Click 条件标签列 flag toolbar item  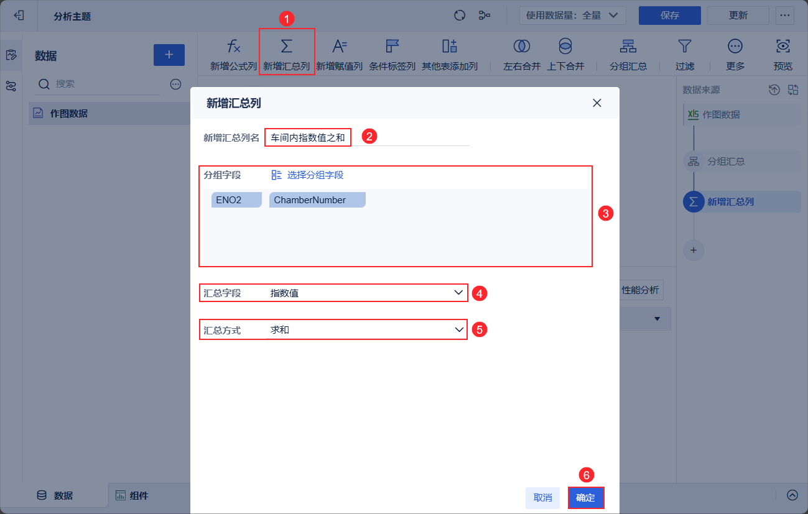point(392,55)
